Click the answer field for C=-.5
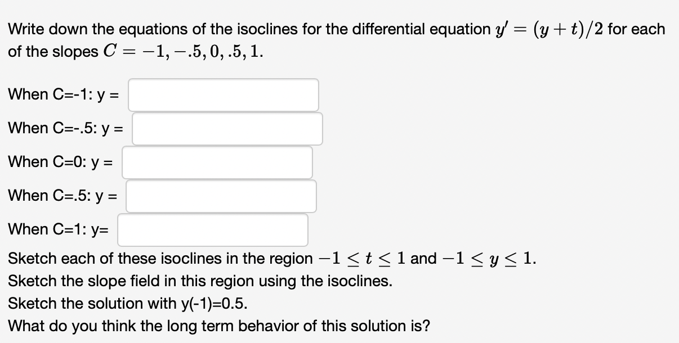The width and height of the screenshot is (679, 343). point(227,128)
